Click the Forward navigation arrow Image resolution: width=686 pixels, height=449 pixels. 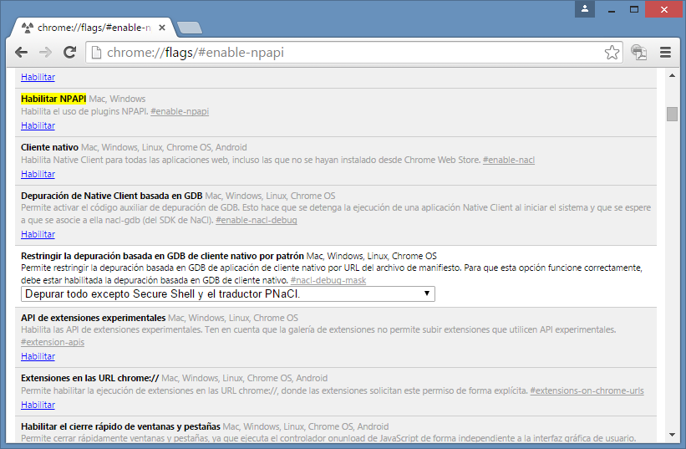pyautogui.click(x=45, y=53)
